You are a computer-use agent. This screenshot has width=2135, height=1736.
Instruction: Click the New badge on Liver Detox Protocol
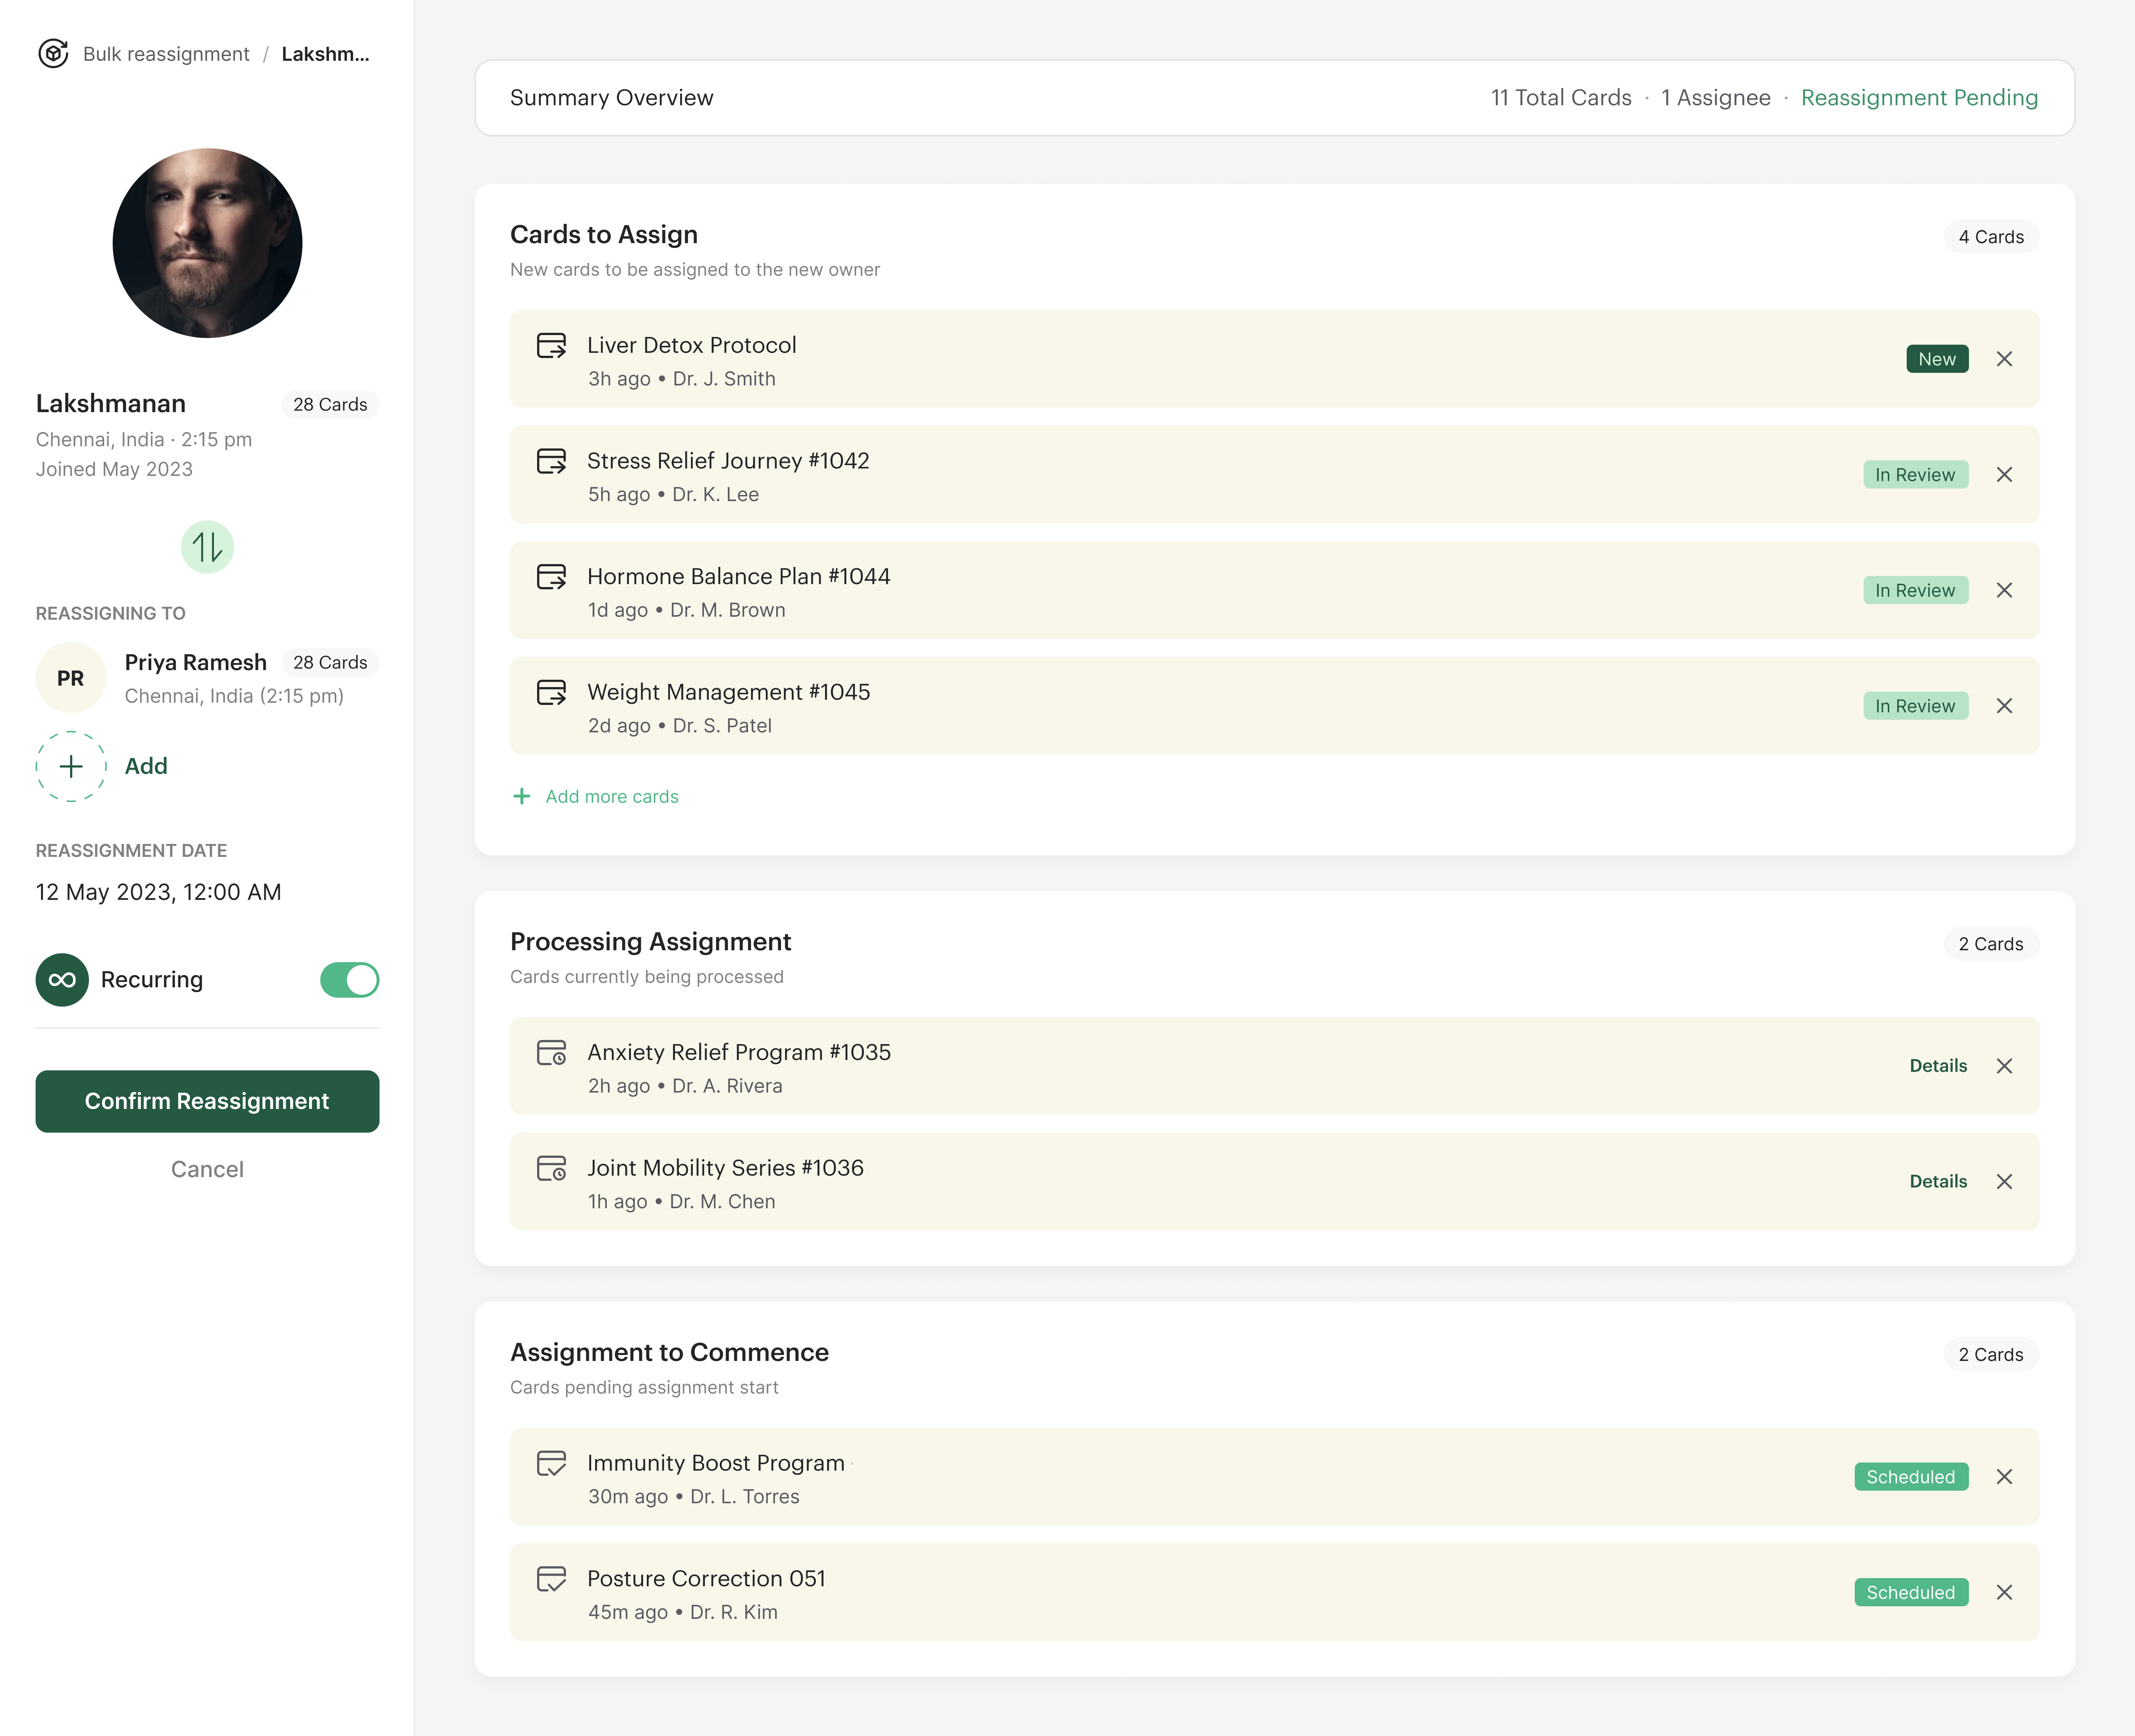[x=1937, y=359]
